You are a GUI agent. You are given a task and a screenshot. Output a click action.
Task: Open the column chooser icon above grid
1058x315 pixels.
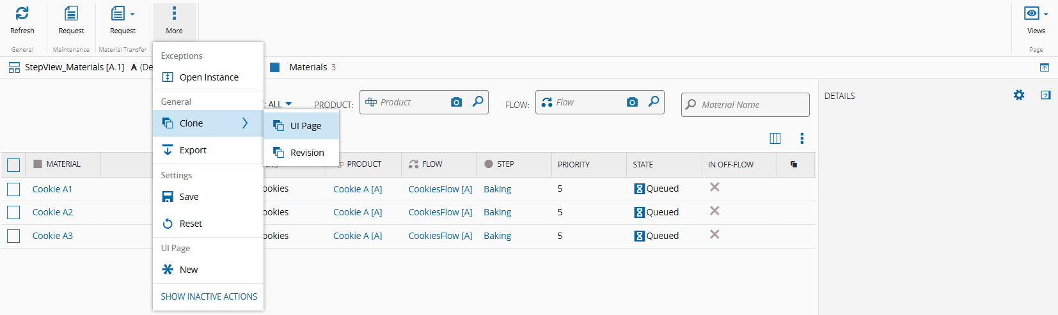point(775,138)
